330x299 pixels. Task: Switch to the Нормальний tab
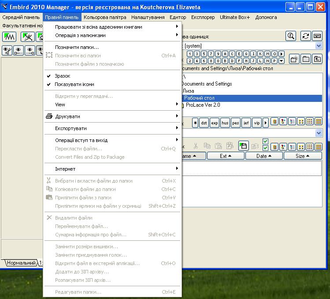click(21, 263)
